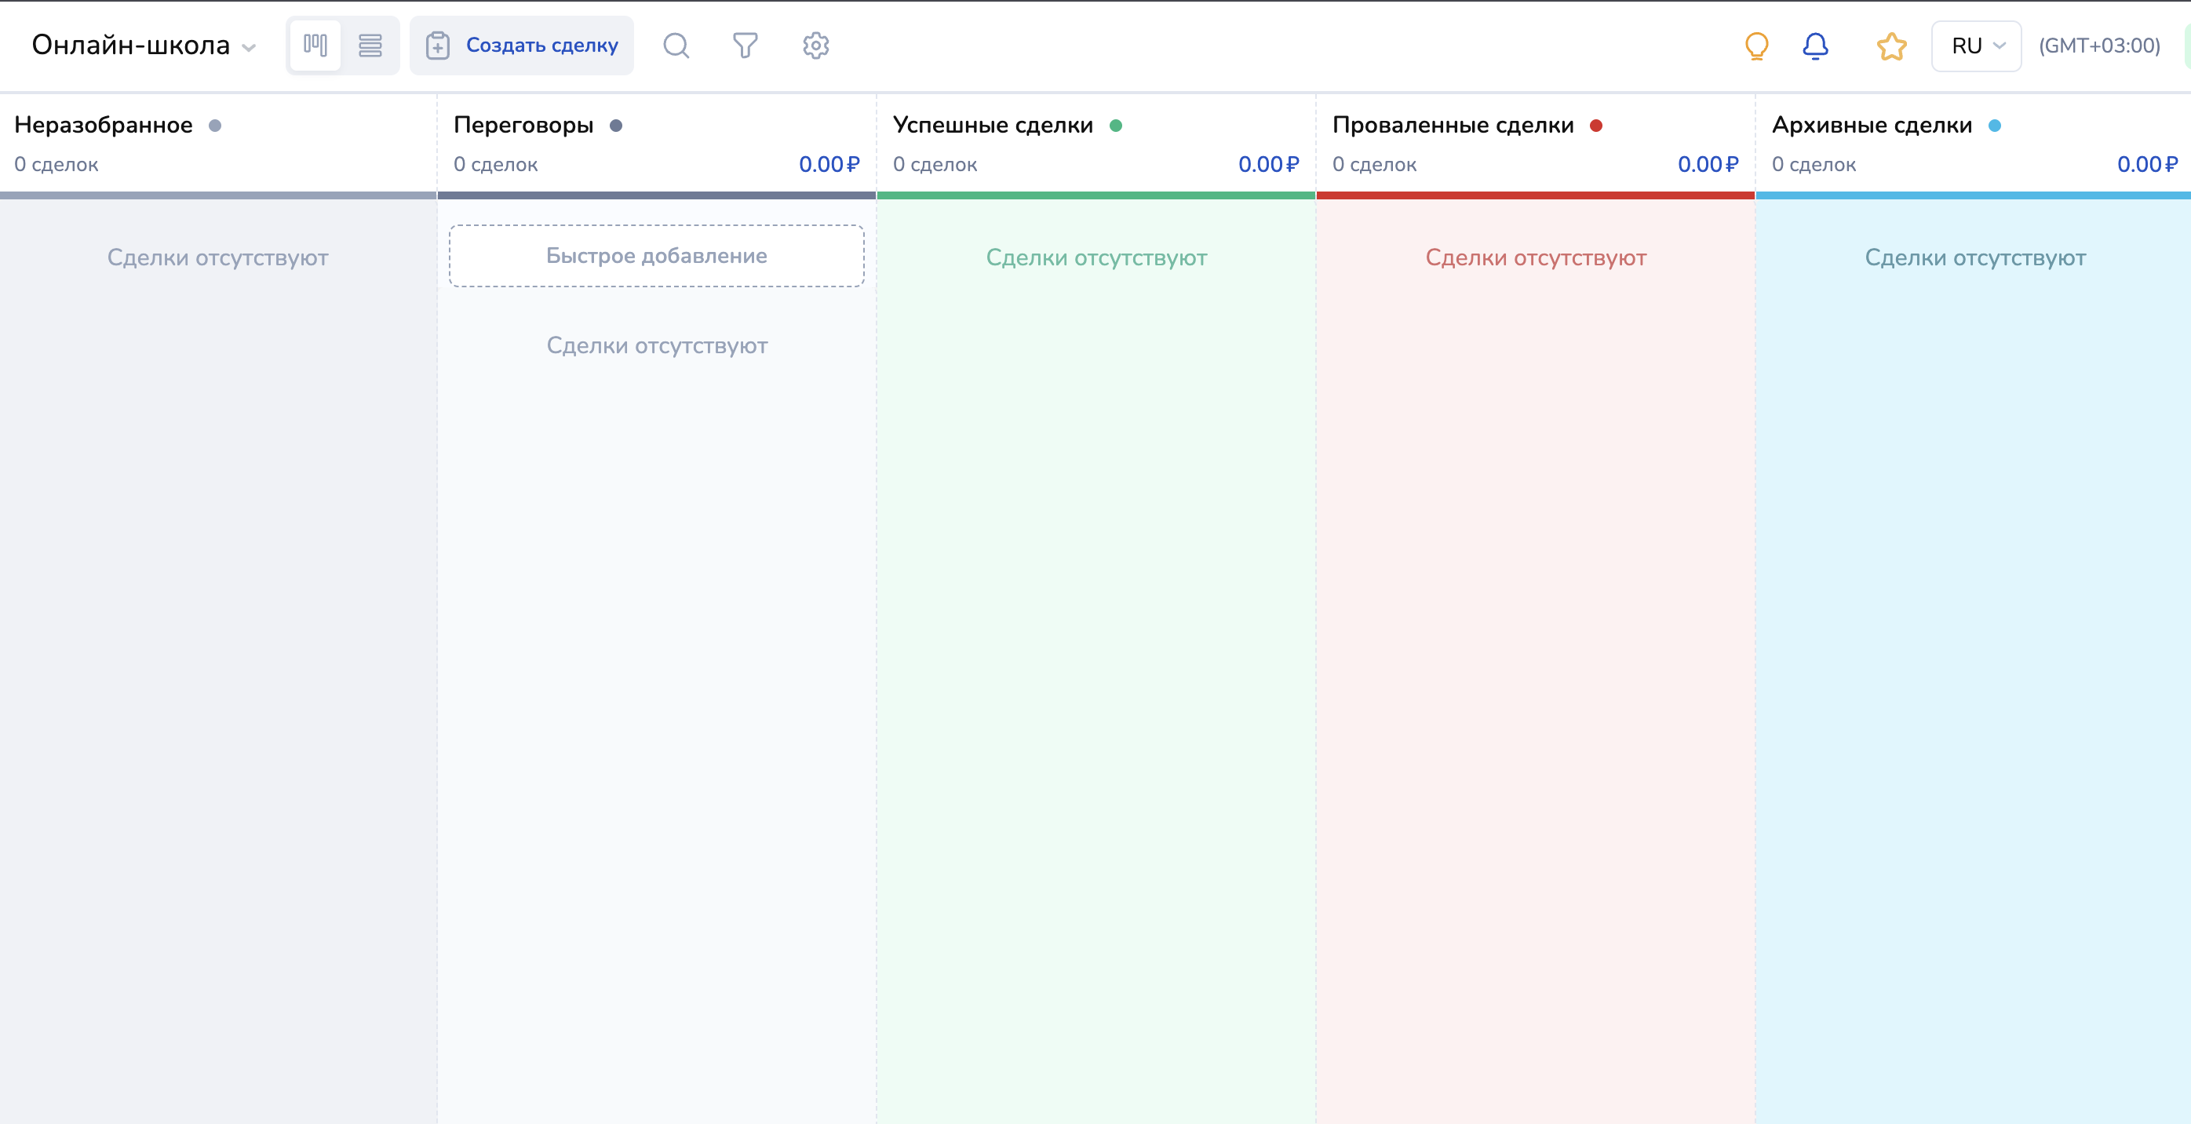Switch to kanban board view
Screen dimensions: 2191x1124
click(x=315, y=45)
